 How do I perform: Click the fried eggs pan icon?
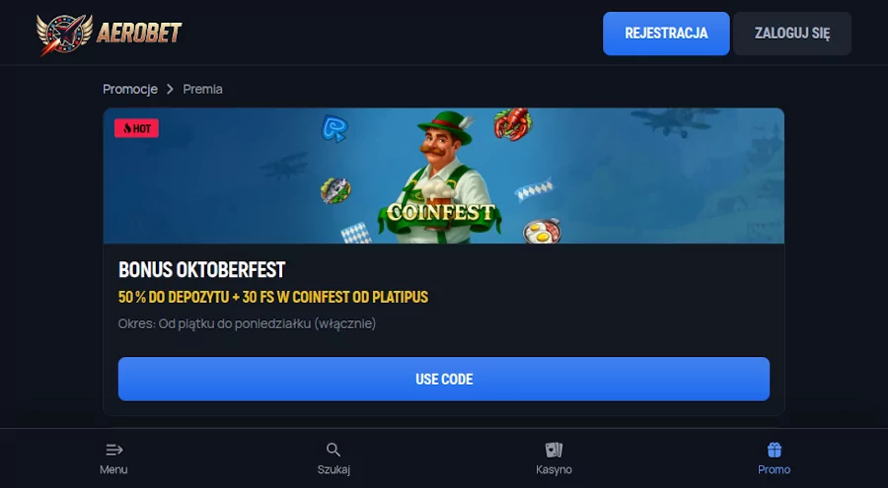pos(542,231)
